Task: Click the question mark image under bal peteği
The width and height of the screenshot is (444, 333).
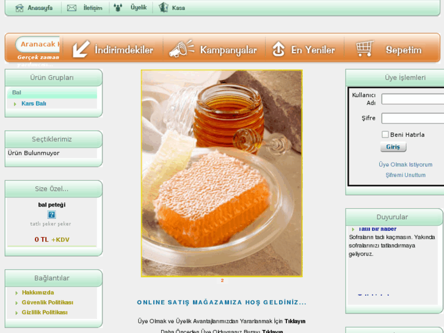Action: [x=51, y=214]
